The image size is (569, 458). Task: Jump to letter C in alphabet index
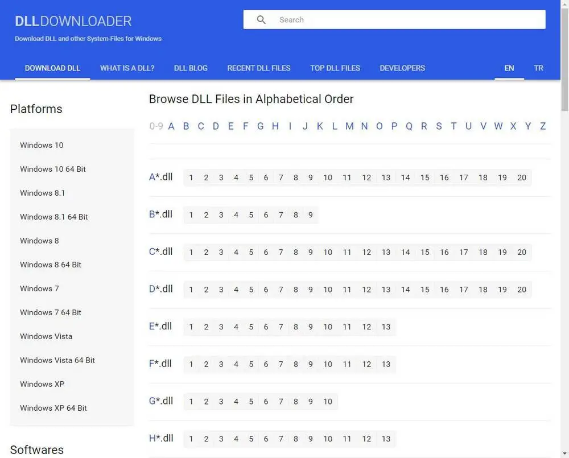[201, 126]
